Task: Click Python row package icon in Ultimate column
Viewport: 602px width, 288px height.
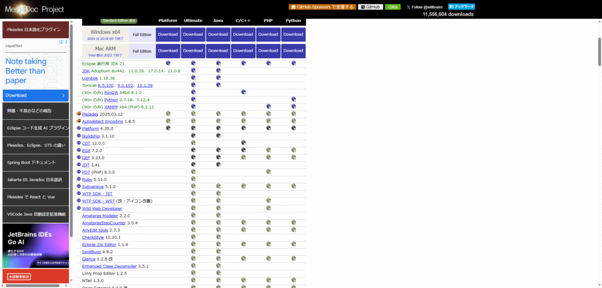Action: [193, 99]
